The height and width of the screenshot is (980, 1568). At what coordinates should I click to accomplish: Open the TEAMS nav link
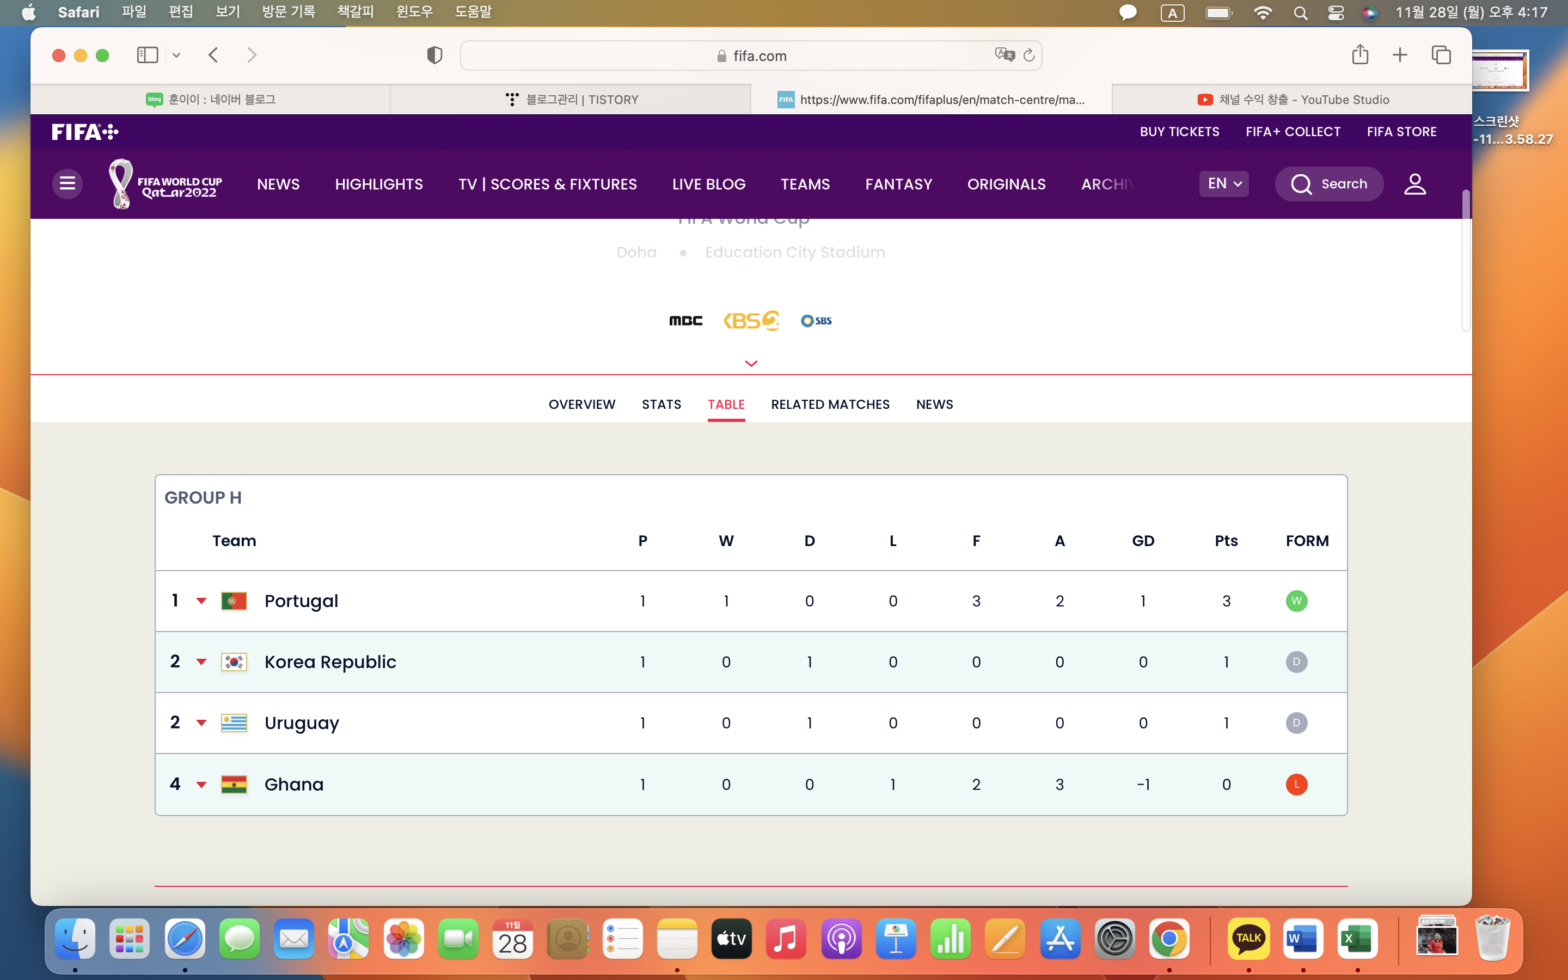(805, 184)
